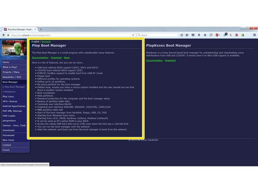Click the Adblock Plus red stop icon
The image size is (258, 193).
pos(217,35)
